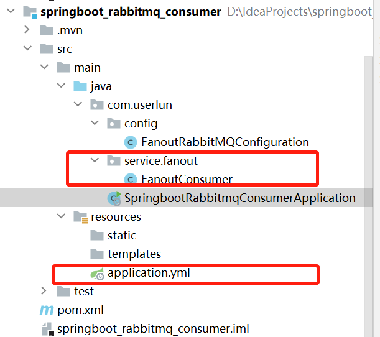Select the test folder label
Screen dimensions: 380x337
click(84, 292)
